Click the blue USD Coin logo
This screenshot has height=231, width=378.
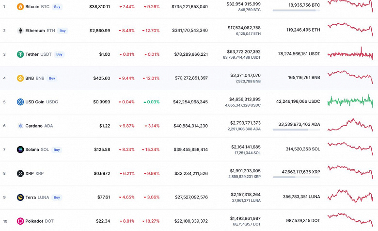[20, 102]
